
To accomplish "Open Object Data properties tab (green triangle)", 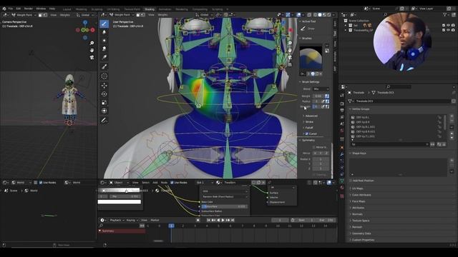I will click(342, 181).
